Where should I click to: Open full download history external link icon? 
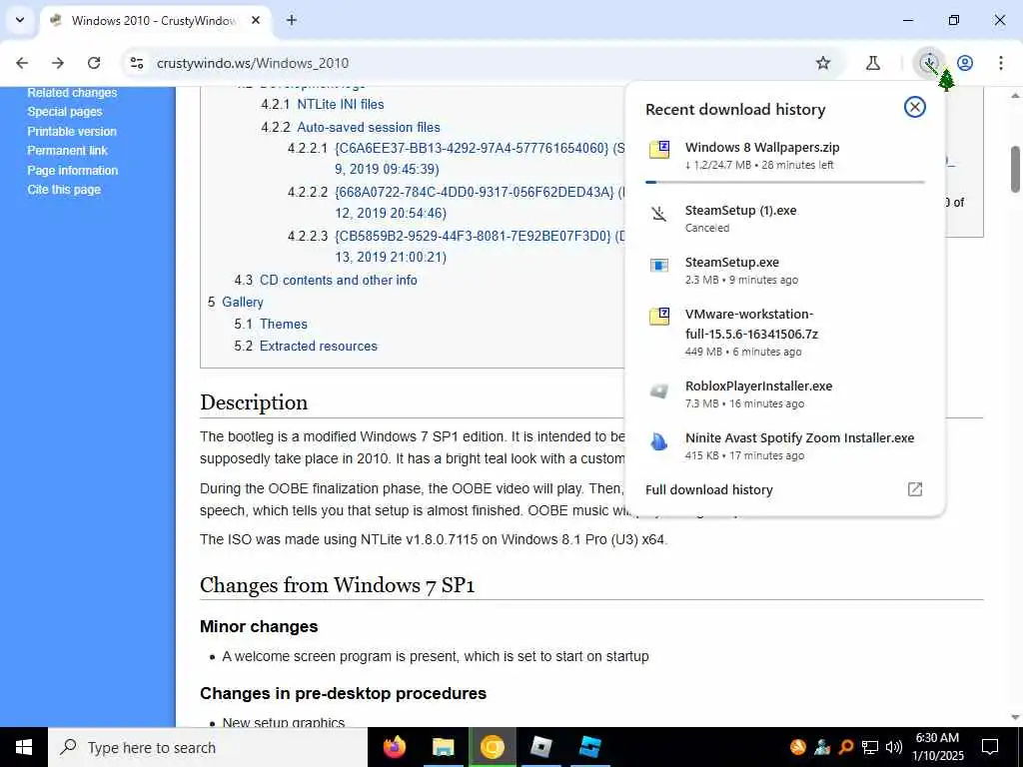tap(915, 489)
